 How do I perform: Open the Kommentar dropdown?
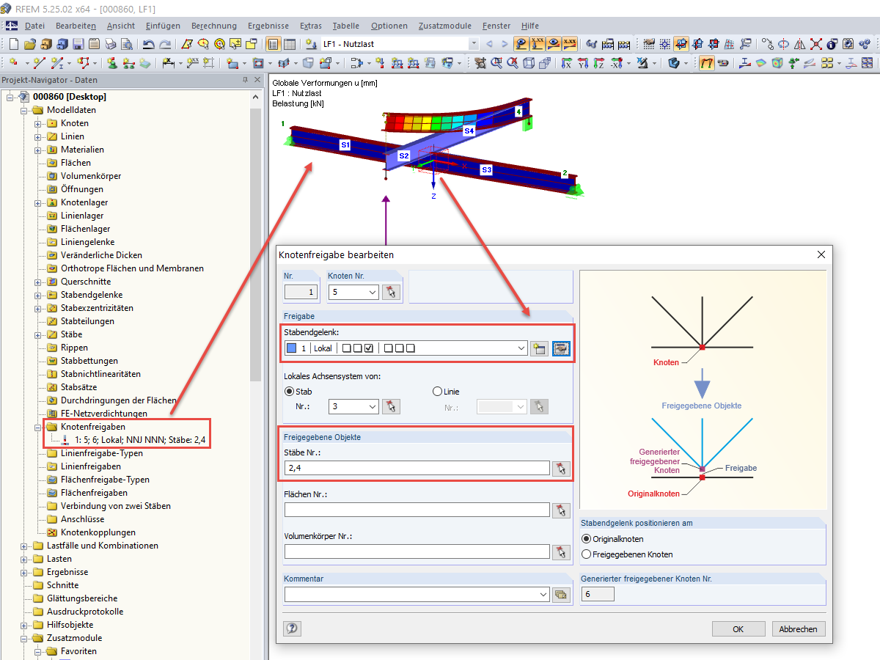pyautogui.click(x=543, y=595)
